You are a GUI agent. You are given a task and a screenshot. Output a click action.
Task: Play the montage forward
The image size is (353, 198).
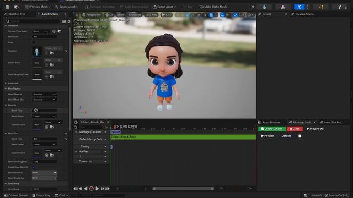point(97,189)
